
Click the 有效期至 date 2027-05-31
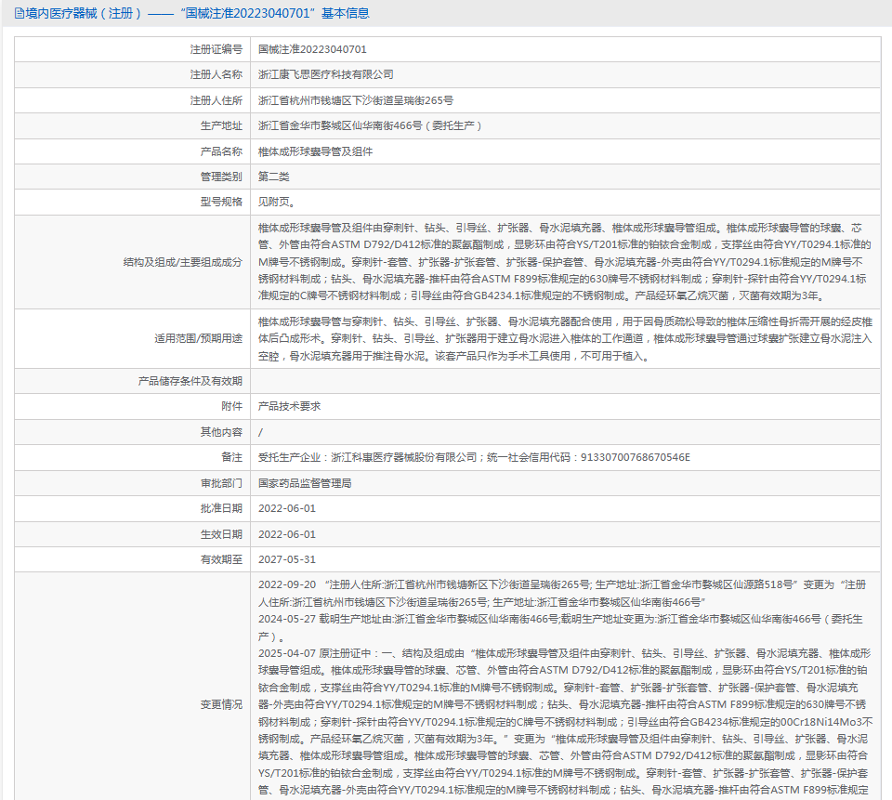(287, 560)
